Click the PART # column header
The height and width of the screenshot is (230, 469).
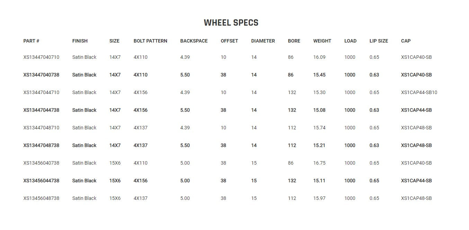point(31,41)
